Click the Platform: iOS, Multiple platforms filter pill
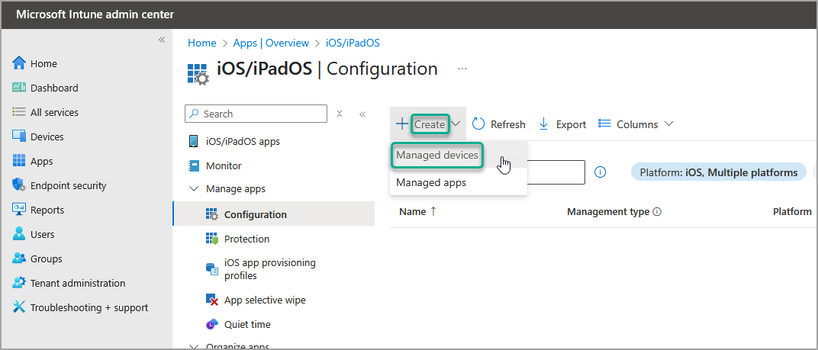Viewport: 818px width, 350px height. 718,172
